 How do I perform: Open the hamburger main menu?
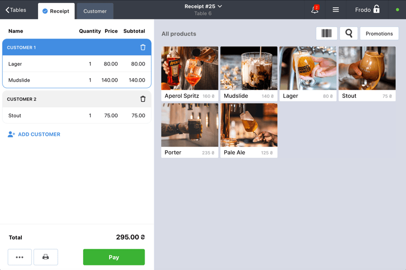tap(335, 10)
